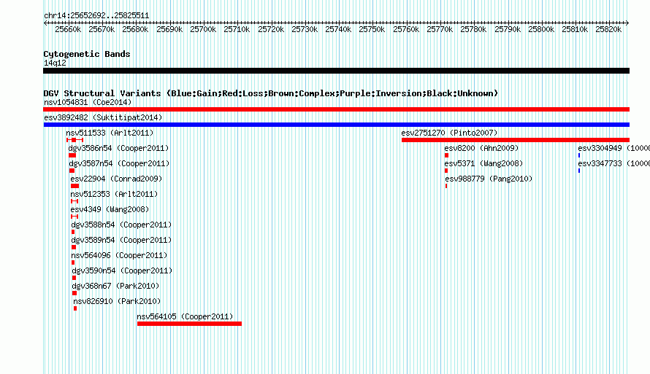The width and height of the screenshot is (650, 374).
Task: Open nsv826910 (Park2010) variant
Action: (117, 301)
